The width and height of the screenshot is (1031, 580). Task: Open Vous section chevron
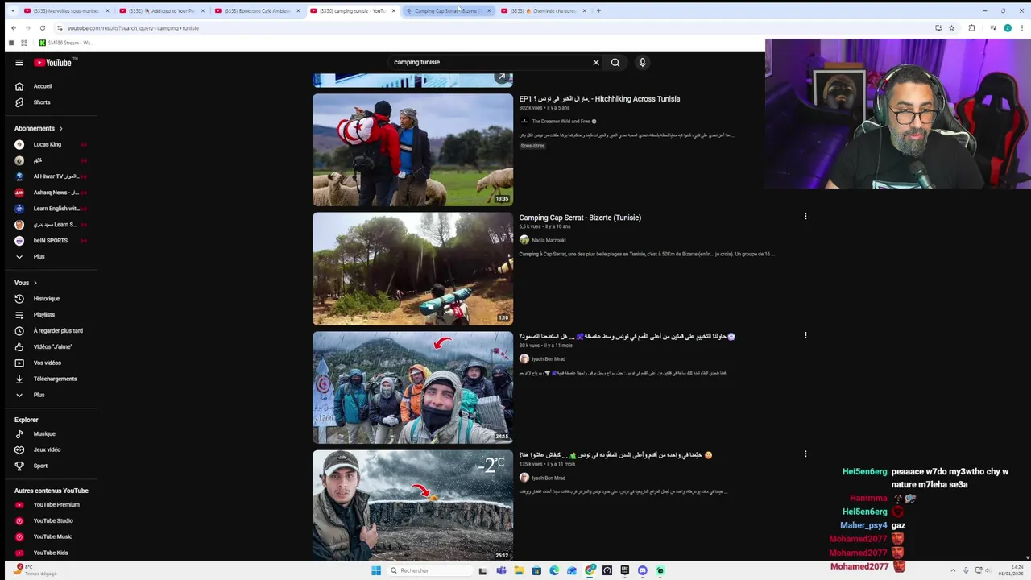coord(35,283)
